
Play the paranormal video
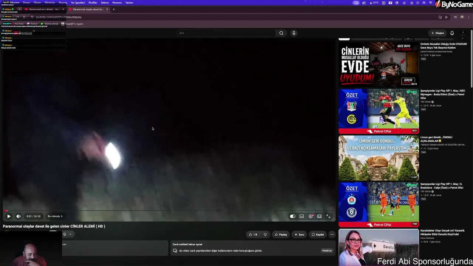[9, 216]
